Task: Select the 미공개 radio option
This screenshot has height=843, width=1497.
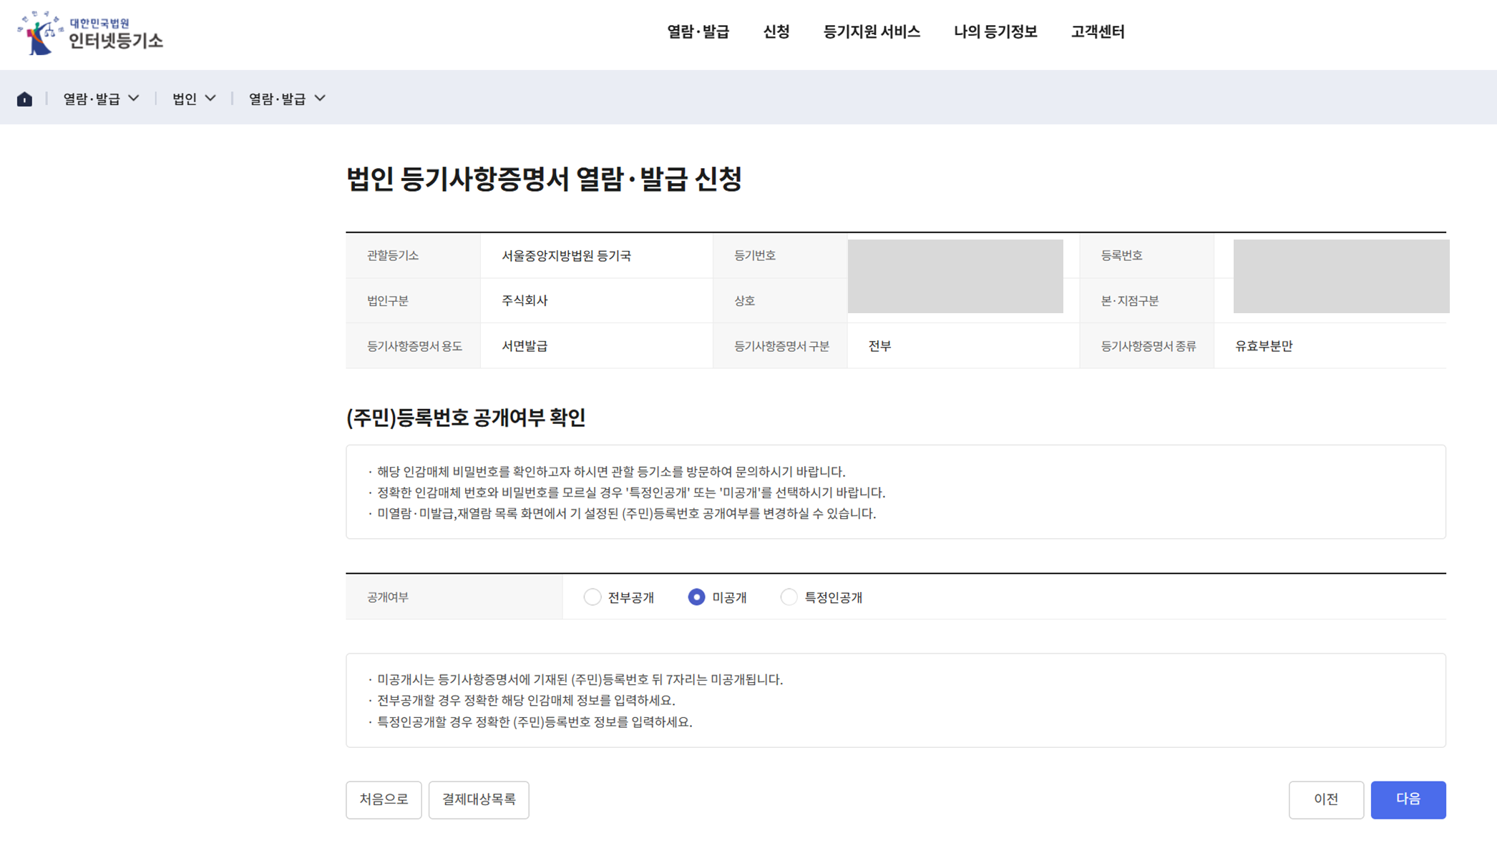Action: [x=696, y=597]
